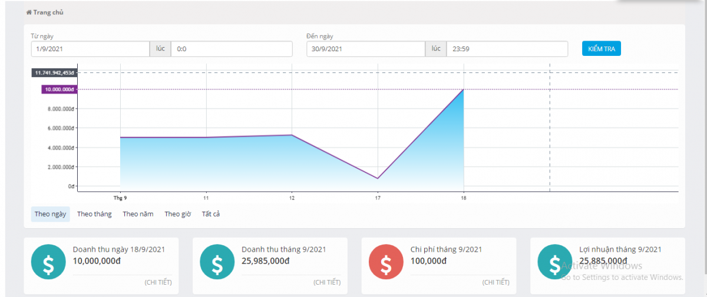Click the purple 10.000.000đ chart value label
The image size is (707, 297).
pyautogui.click(x=59, y=89)
